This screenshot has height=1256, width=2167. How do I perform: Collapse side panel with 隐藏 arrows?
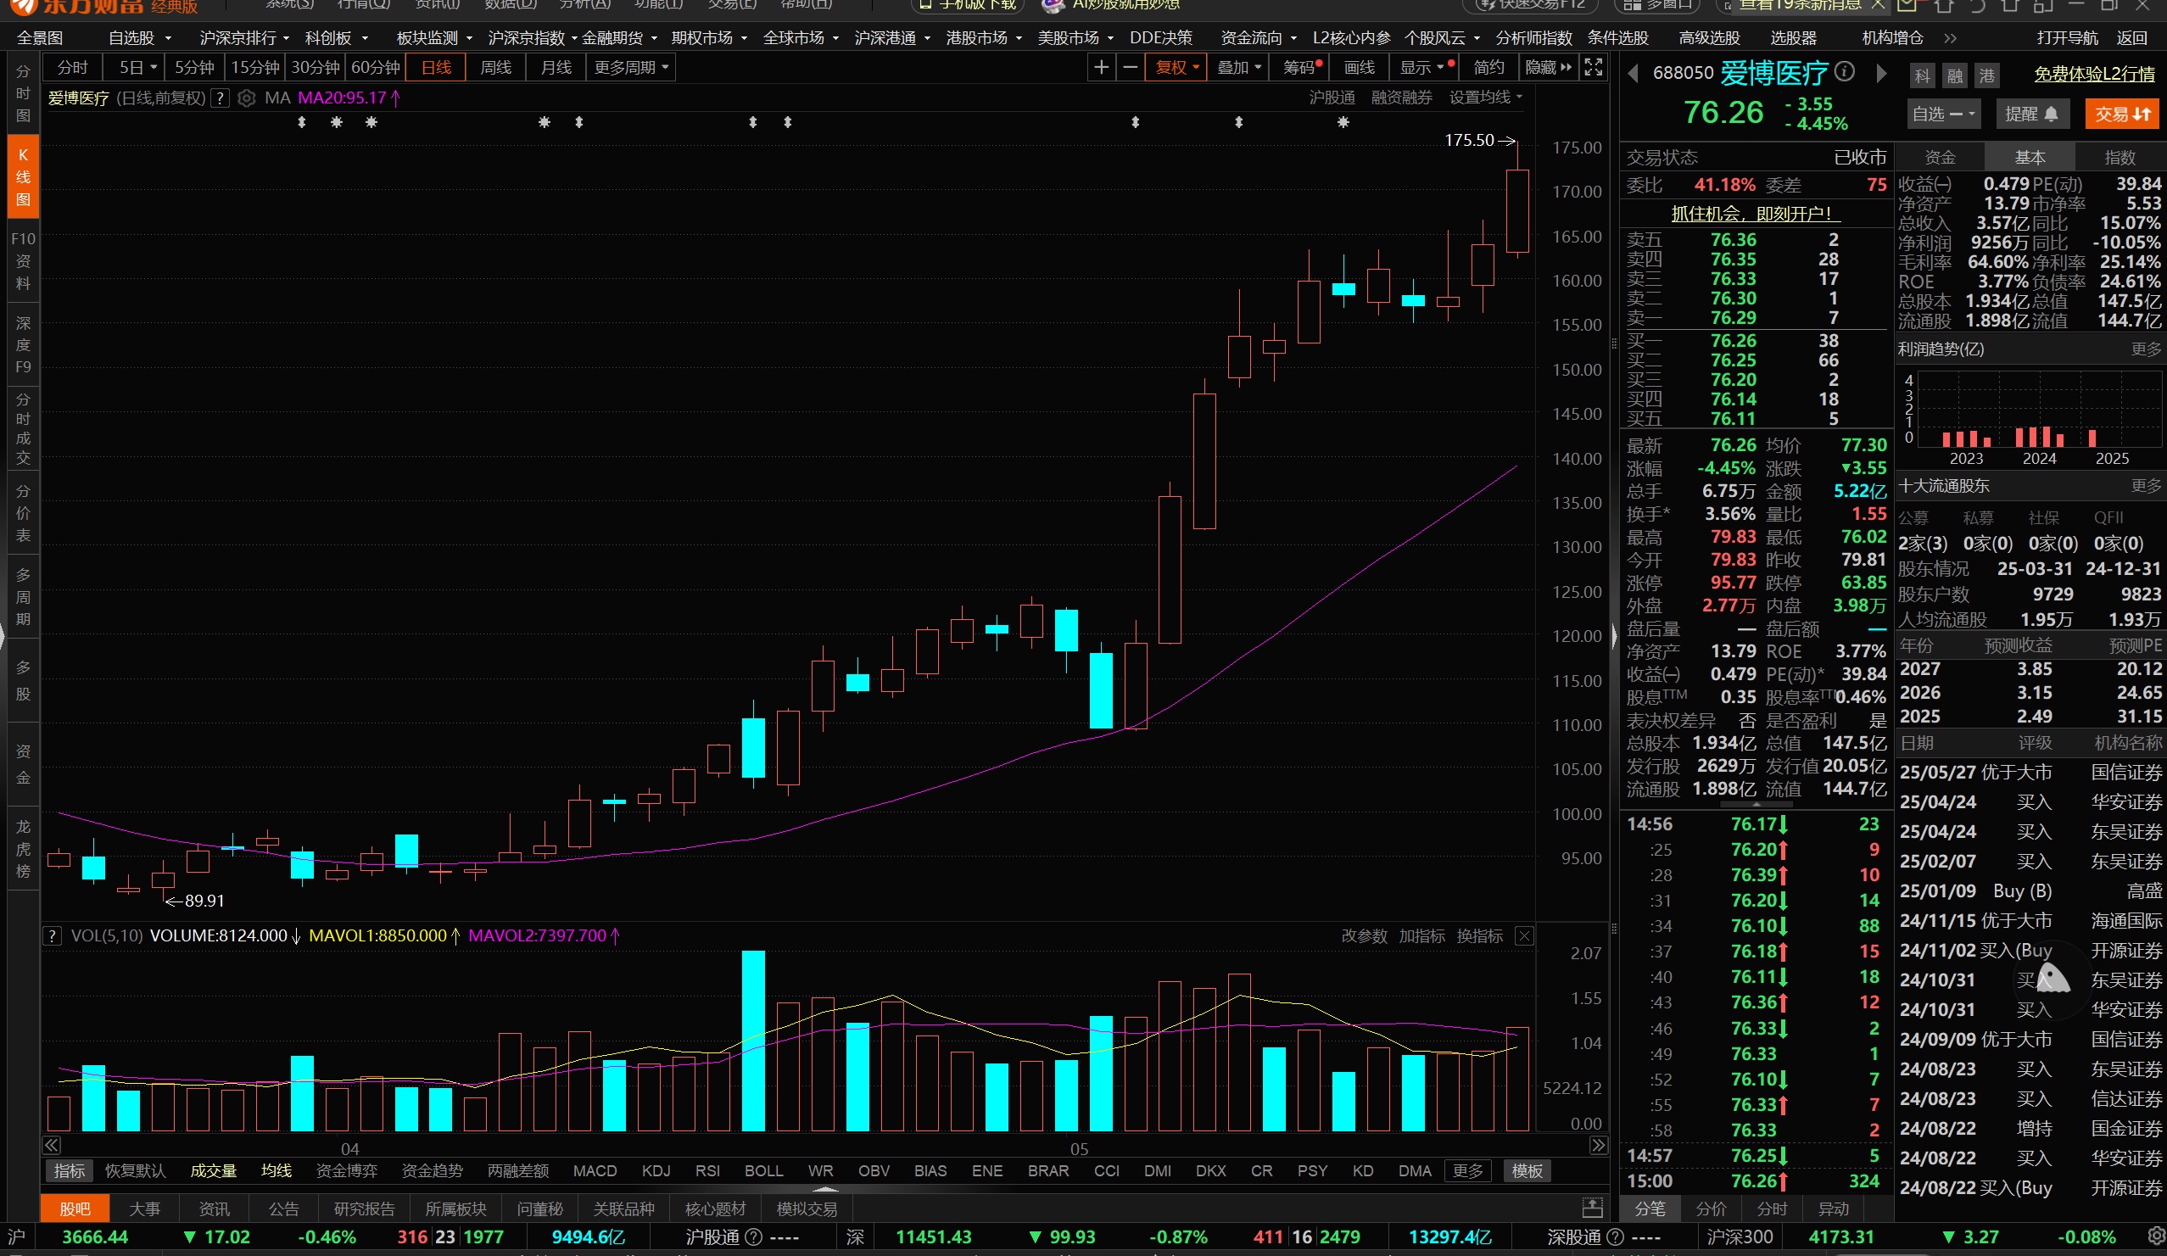click(x=1548, y=67)
